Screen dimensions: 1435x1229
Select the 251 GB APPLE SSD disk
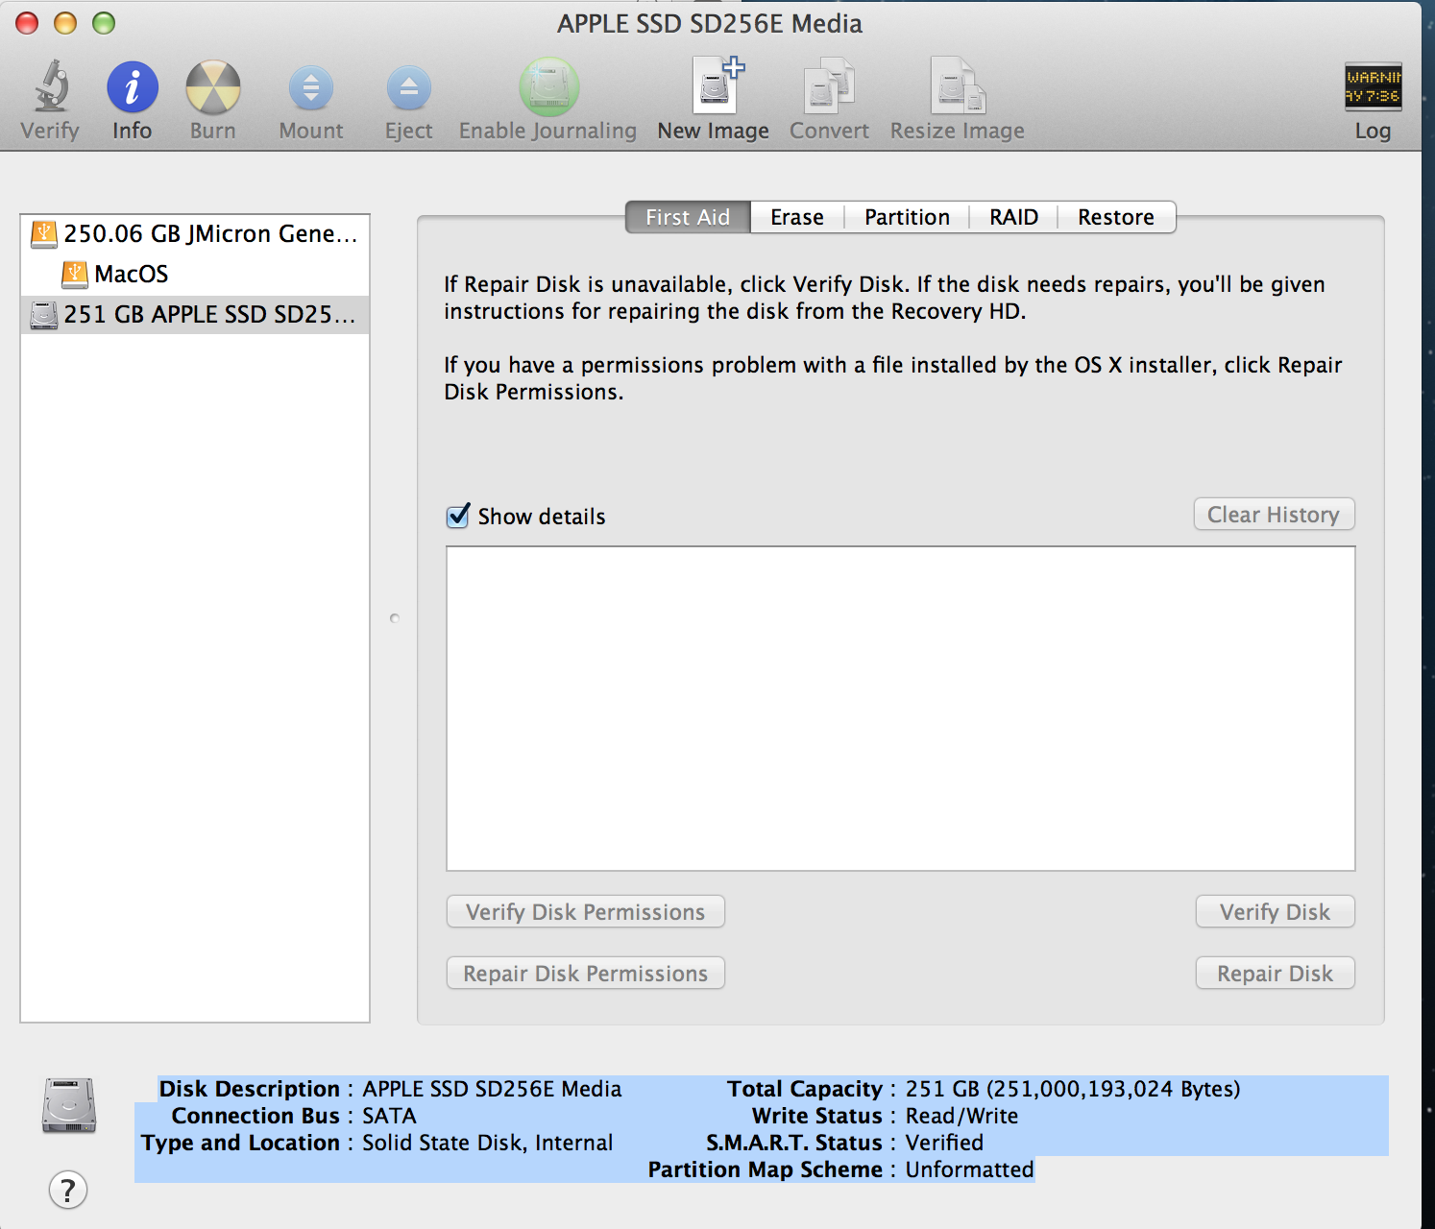(x=195, y=314)
